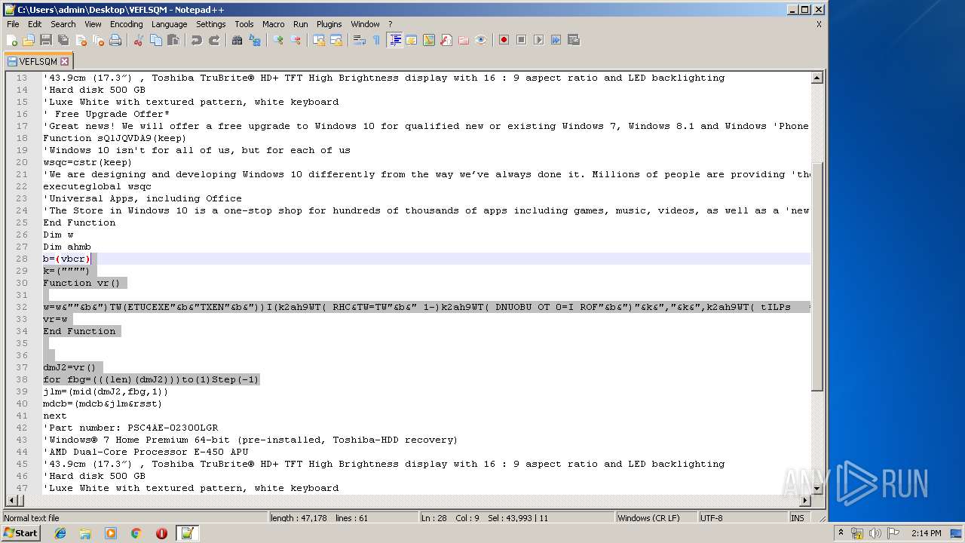Image resolution: width=965 pixels, height=543 pixels.
Task: Save the currently recorded macro icon
Action: [574, 40]
